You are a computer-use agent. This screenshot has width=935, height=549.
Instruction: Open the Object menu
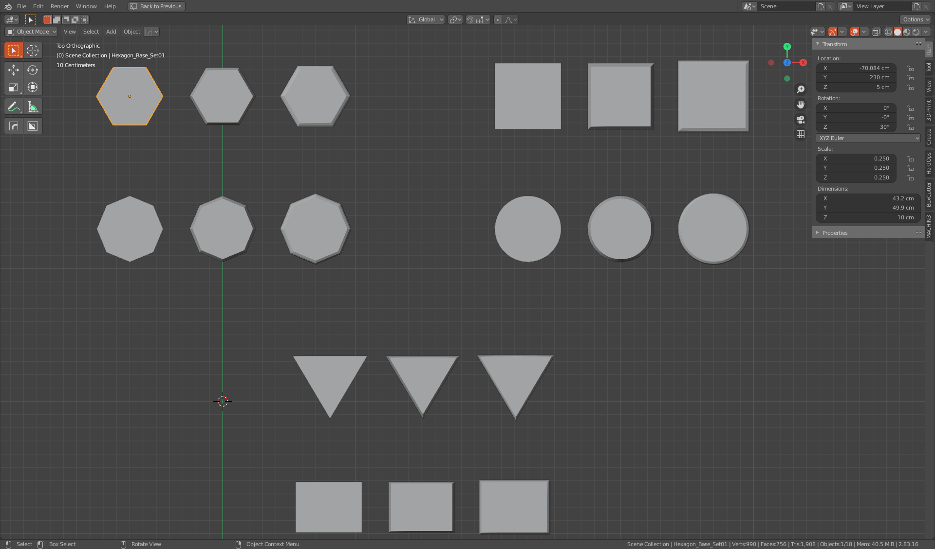(x=131, y=32)
